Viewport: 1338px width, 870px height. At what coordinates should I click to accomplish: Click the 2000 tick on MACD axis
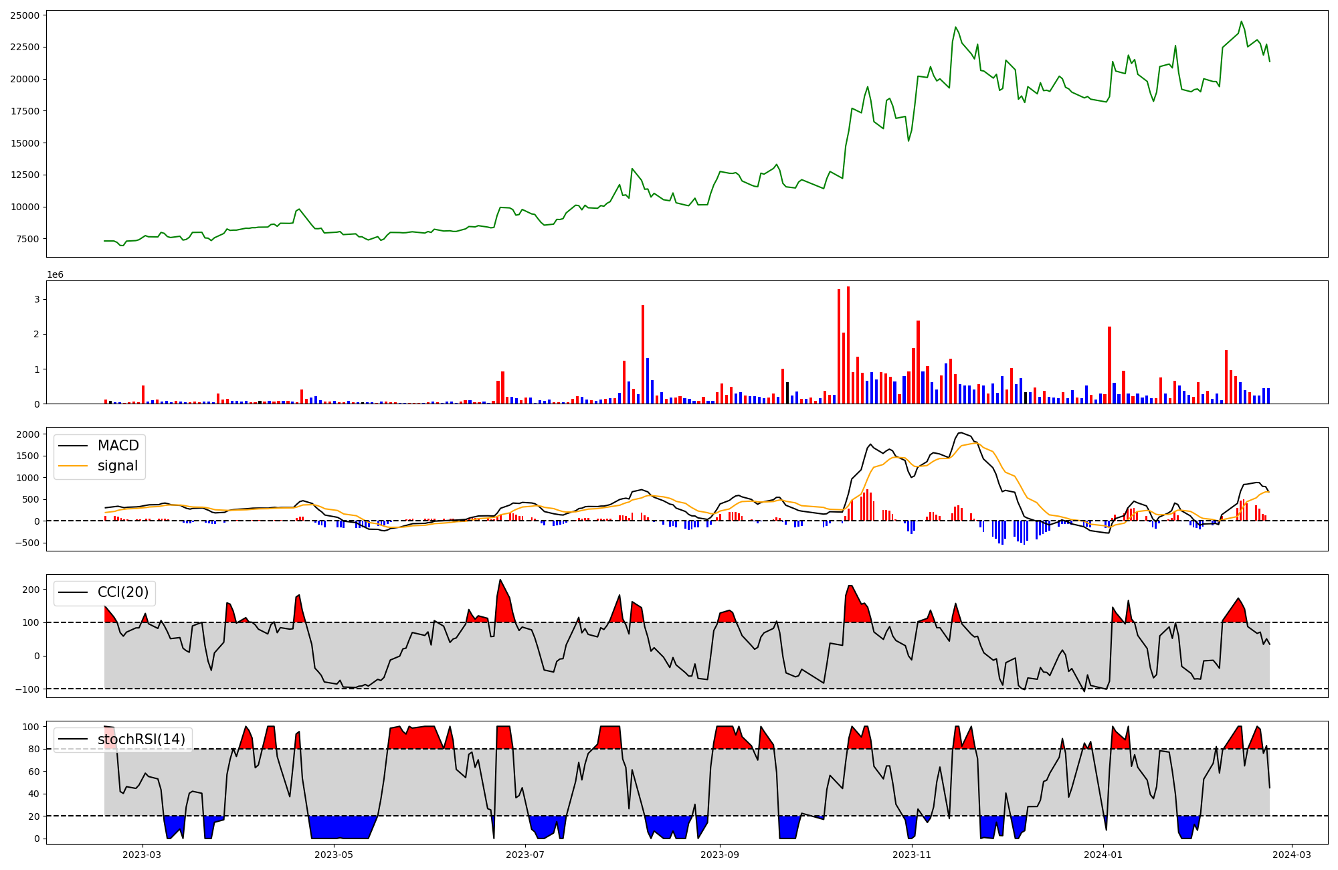click(27, 434)
